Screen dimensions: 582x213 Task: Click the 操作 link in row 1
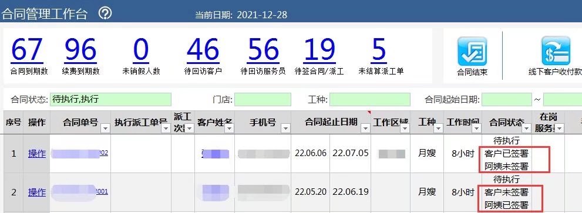pos(37,153)
